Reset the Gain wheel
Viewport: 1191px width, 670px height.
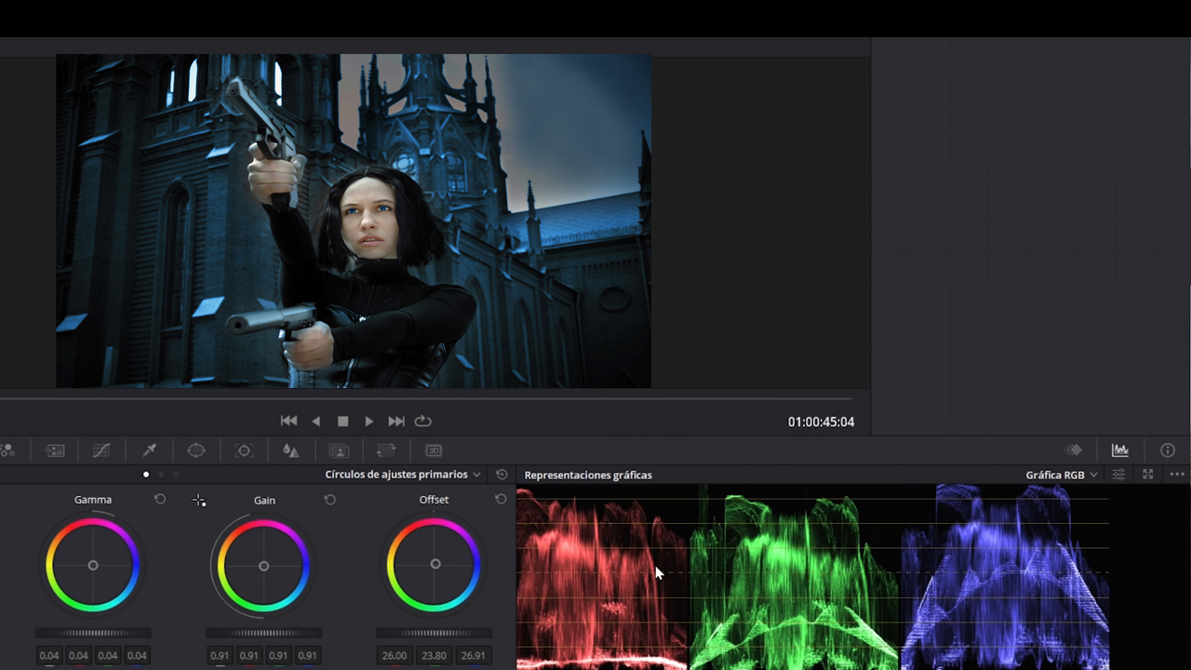[x=329, y=500]
